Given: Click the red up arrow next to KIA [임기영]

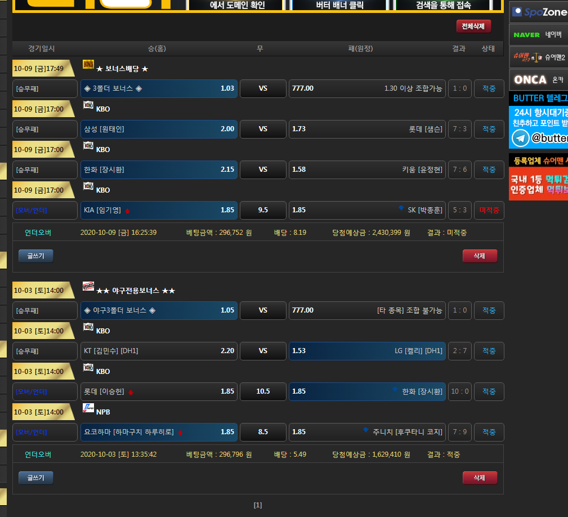Looking at the screenshot, I should click(127, 211).
